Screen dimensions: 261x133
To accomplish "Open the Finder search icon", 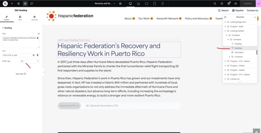I will click(x=215, y=4).
